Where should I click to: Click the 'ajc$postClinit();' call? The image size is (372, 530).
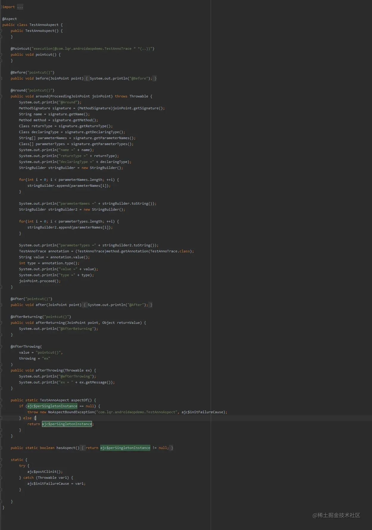coord(45,472)
